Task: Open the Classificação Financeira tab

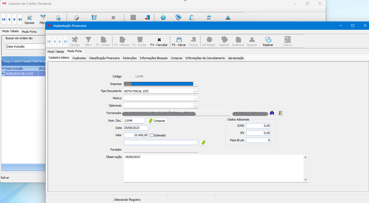Action: tap(104, 58)
